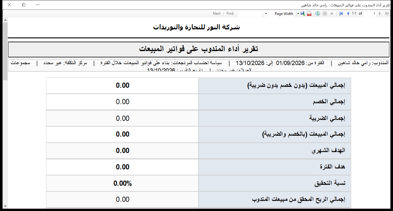The height and width of the screenshot is (211, 393).
Task: Click into the Find text box
Action: click(250, 14)
